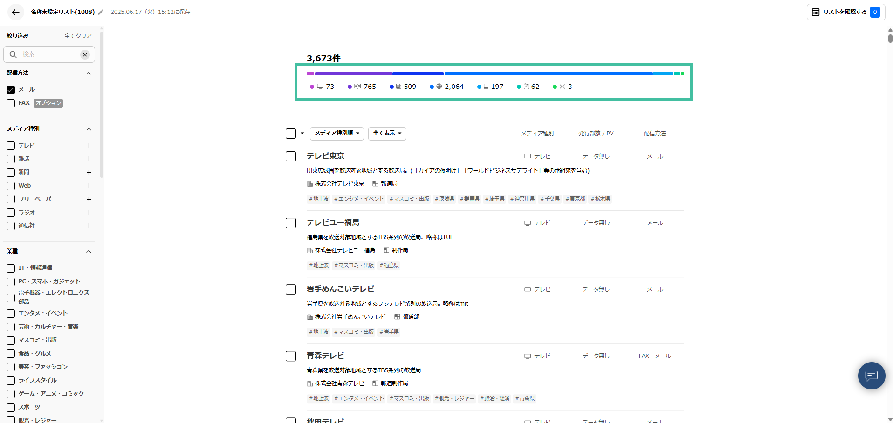Click the back arrow icon
Screen dimensions: 893x423
pyautogui.click(x=15, y=12)
